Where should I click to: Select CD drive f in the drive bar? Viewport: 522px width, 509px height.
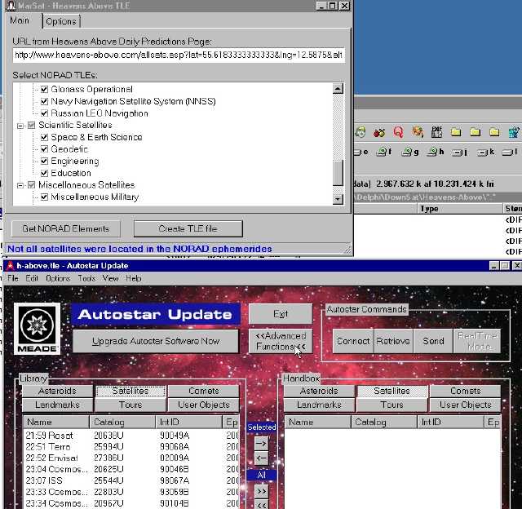point(384,153)
